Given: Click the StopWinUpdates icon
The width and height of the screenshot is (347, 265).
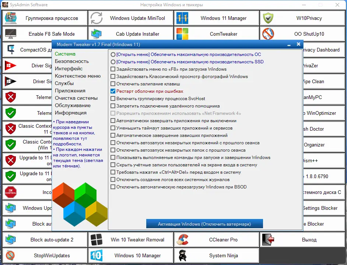Looking at the screenshot, I should pyautogui.click(x=10, y=255).
